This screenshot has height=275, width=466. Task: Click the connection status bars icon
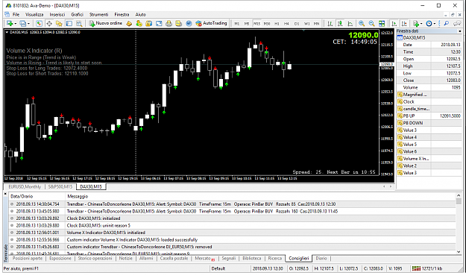click(416, 268)
